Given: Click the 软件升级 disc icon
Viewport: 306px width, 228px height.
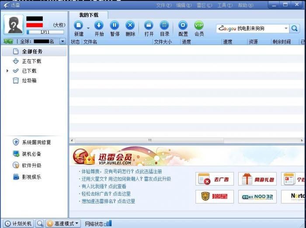Looking at the screenshot, I should point(16,165).
